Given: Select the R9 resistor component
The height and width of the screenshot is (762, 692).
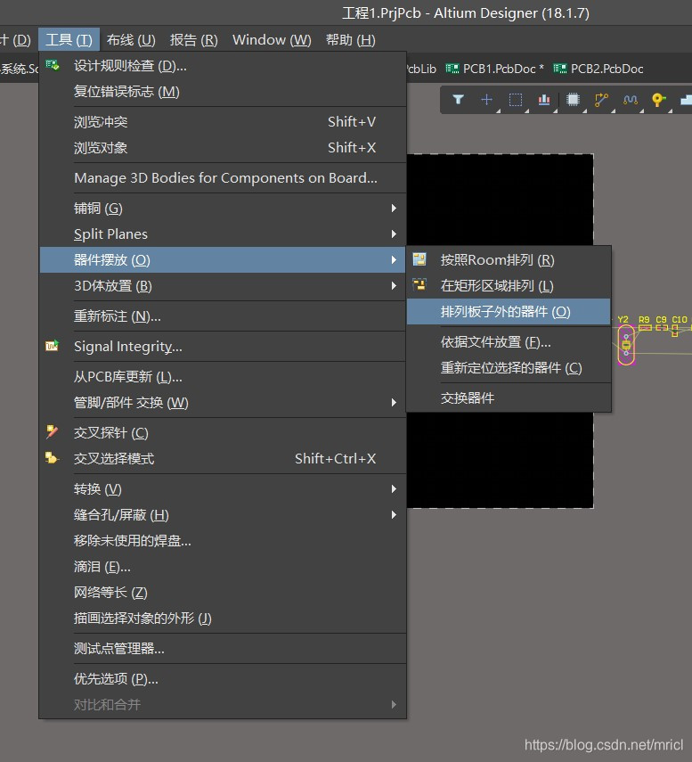Looking at the screenshot, I should click(x=645, y=328).
